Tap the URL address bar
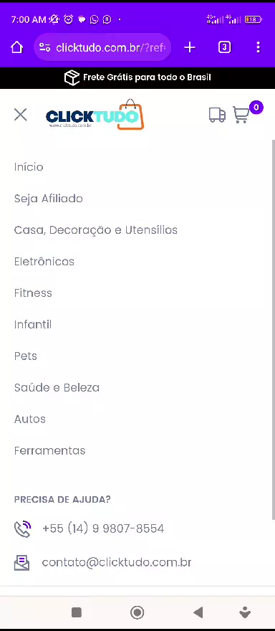275x631 pixels. (x=102, y=47)
